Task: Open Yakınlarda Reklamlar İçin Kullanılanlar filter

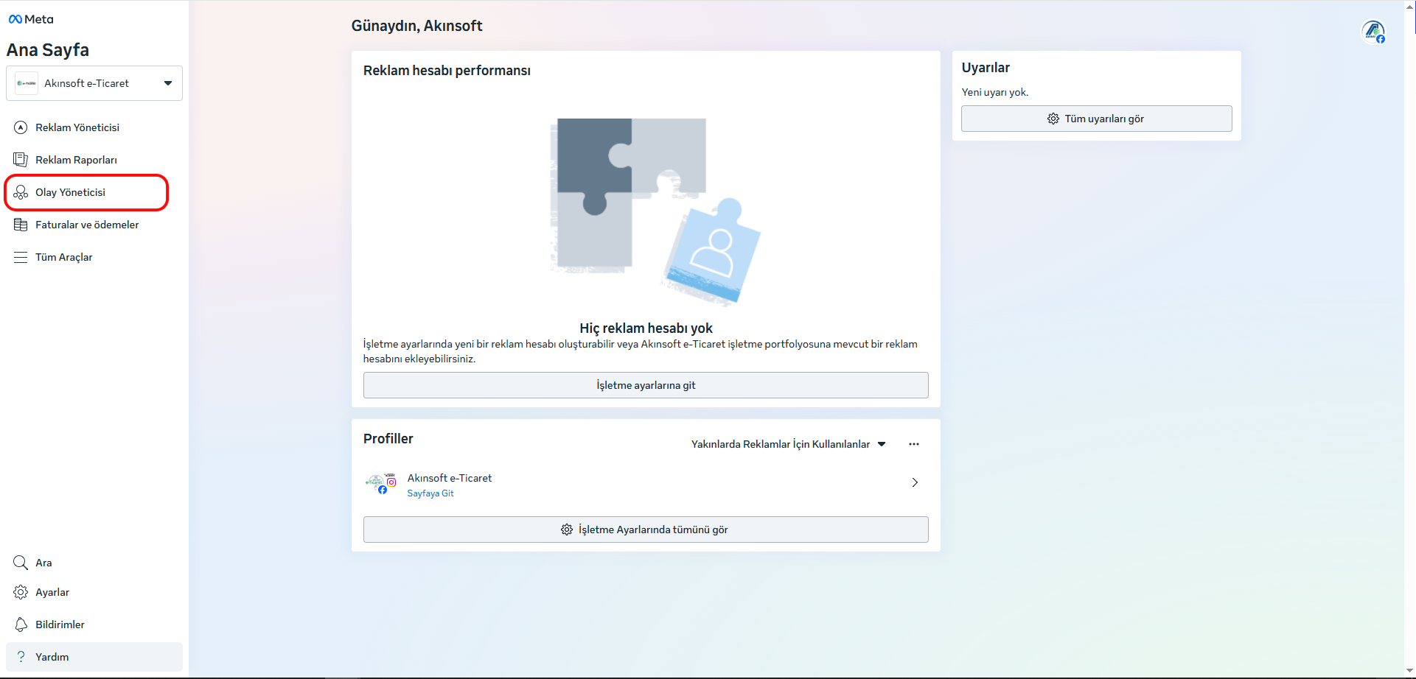Action: 788,444
